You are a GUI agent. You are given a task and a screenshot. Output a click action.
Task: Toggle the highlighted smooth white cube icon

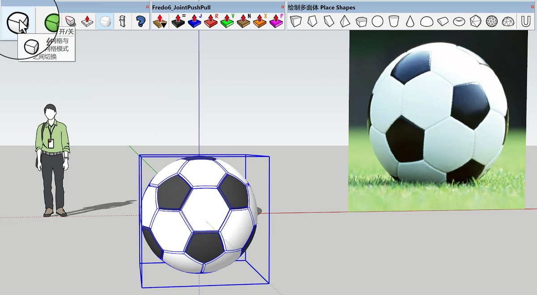(105, 21)
